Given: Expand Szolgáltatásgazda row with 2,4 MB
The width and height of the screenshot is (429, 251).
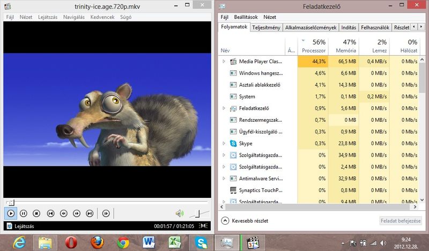Looking at the screenshot, I should [x=224, y=167].
